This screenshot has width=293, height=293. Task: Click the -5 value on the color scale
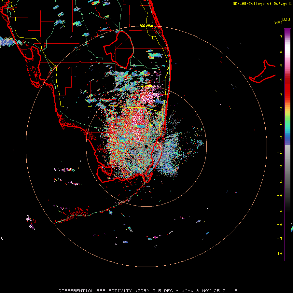280,210
